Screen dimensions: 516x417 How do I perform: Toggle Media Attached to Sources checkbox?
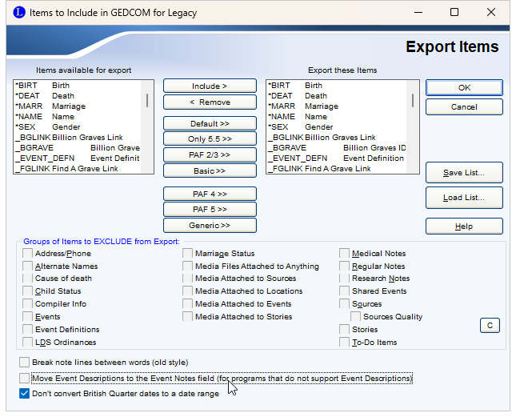(187, 279)
